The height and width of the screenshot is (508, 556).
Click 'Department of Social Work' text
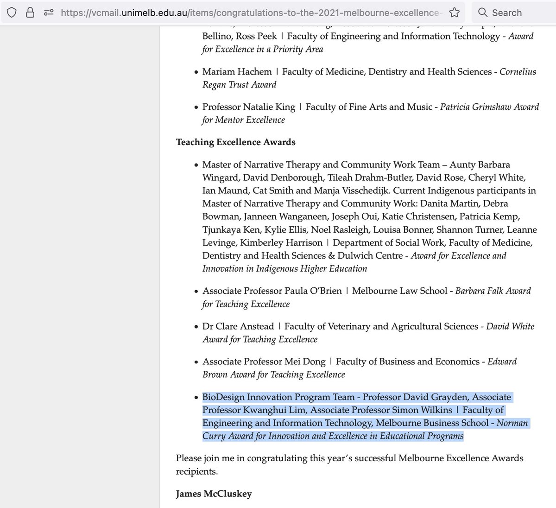[388, 243]
